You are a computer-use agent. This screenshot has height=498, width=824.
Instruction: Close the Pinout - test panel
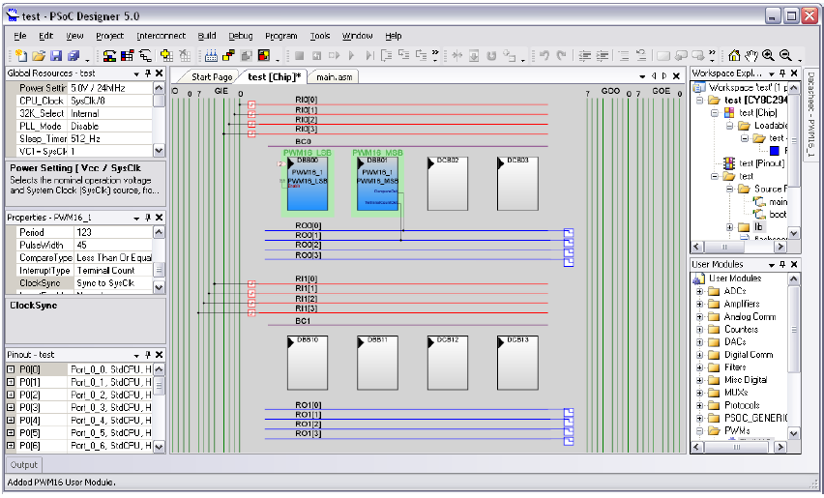pyautogui.click(x=160, y=355)
